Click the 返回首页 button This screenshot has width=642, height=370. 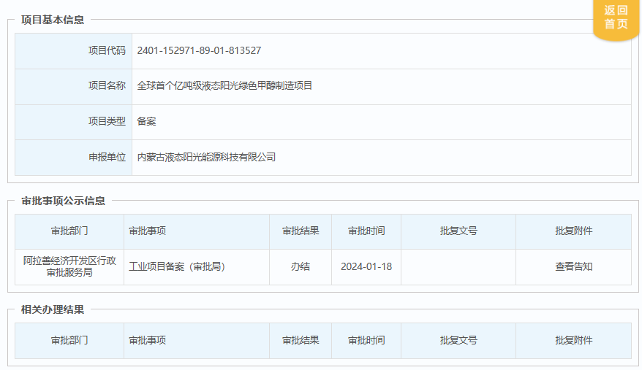click(x=616, y=18)
